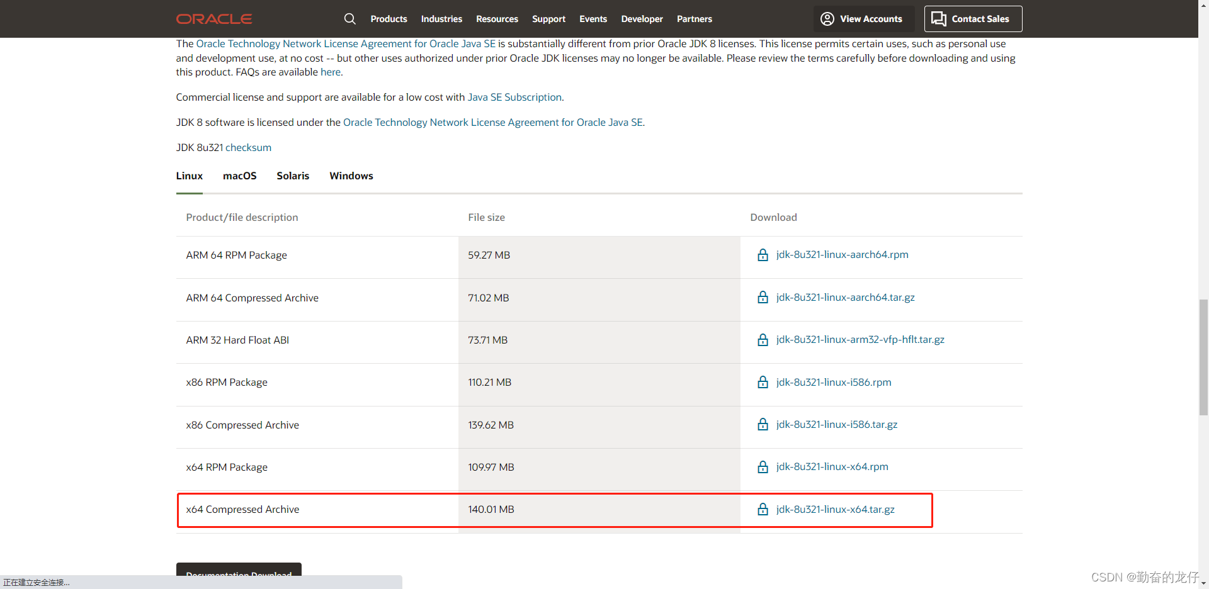Switch to the macOS tab
Screen dimensions: 1209x589
pyautogui.click(x=239, y=176)
